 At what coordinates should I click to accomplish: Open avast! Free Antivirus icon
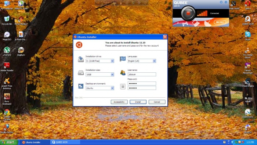(x=7, y=84)
